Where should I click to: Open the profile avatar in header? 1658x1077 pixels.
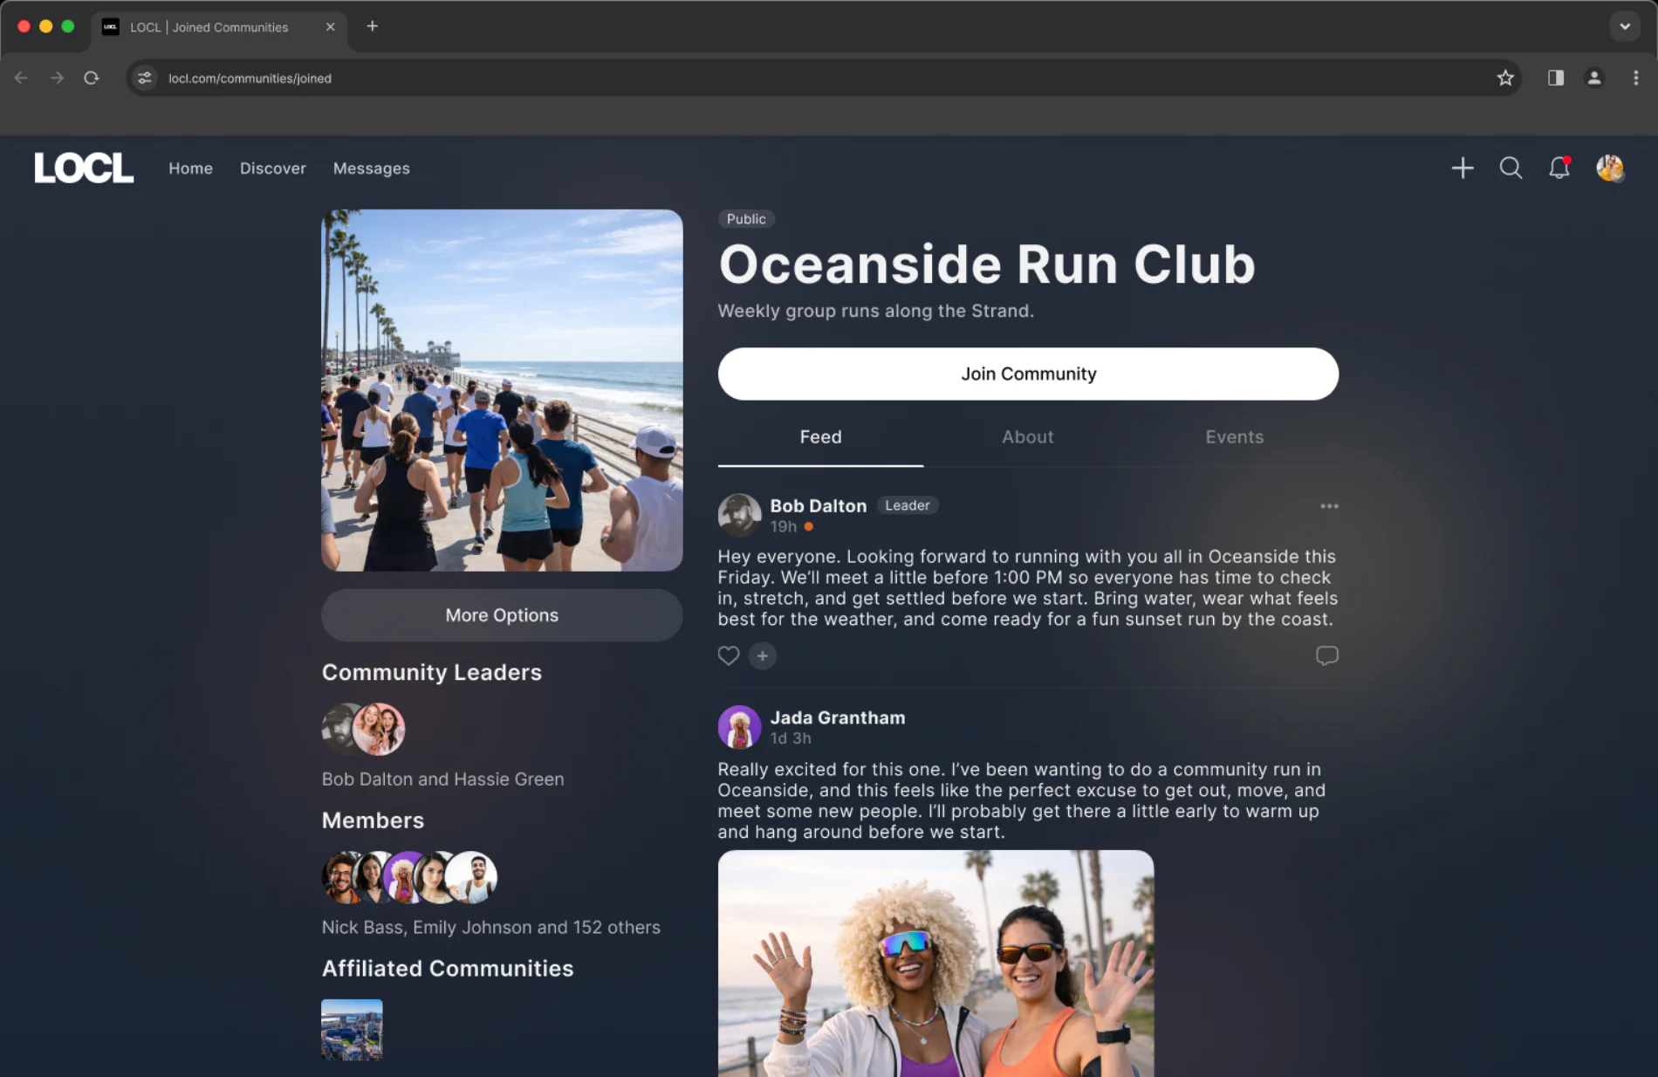(1610, 168)
